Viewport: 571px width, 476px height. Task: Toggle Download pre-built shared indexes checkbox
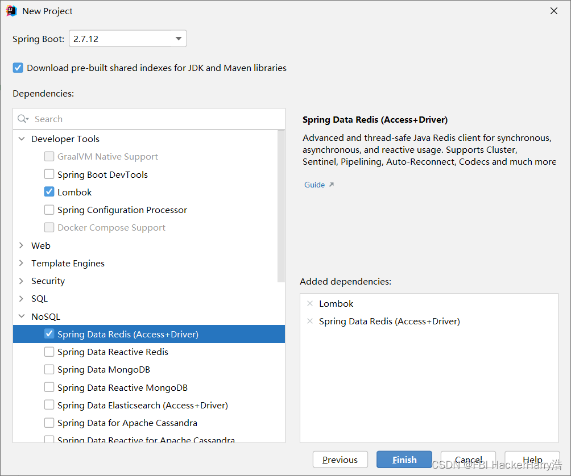tap(18, 68)
